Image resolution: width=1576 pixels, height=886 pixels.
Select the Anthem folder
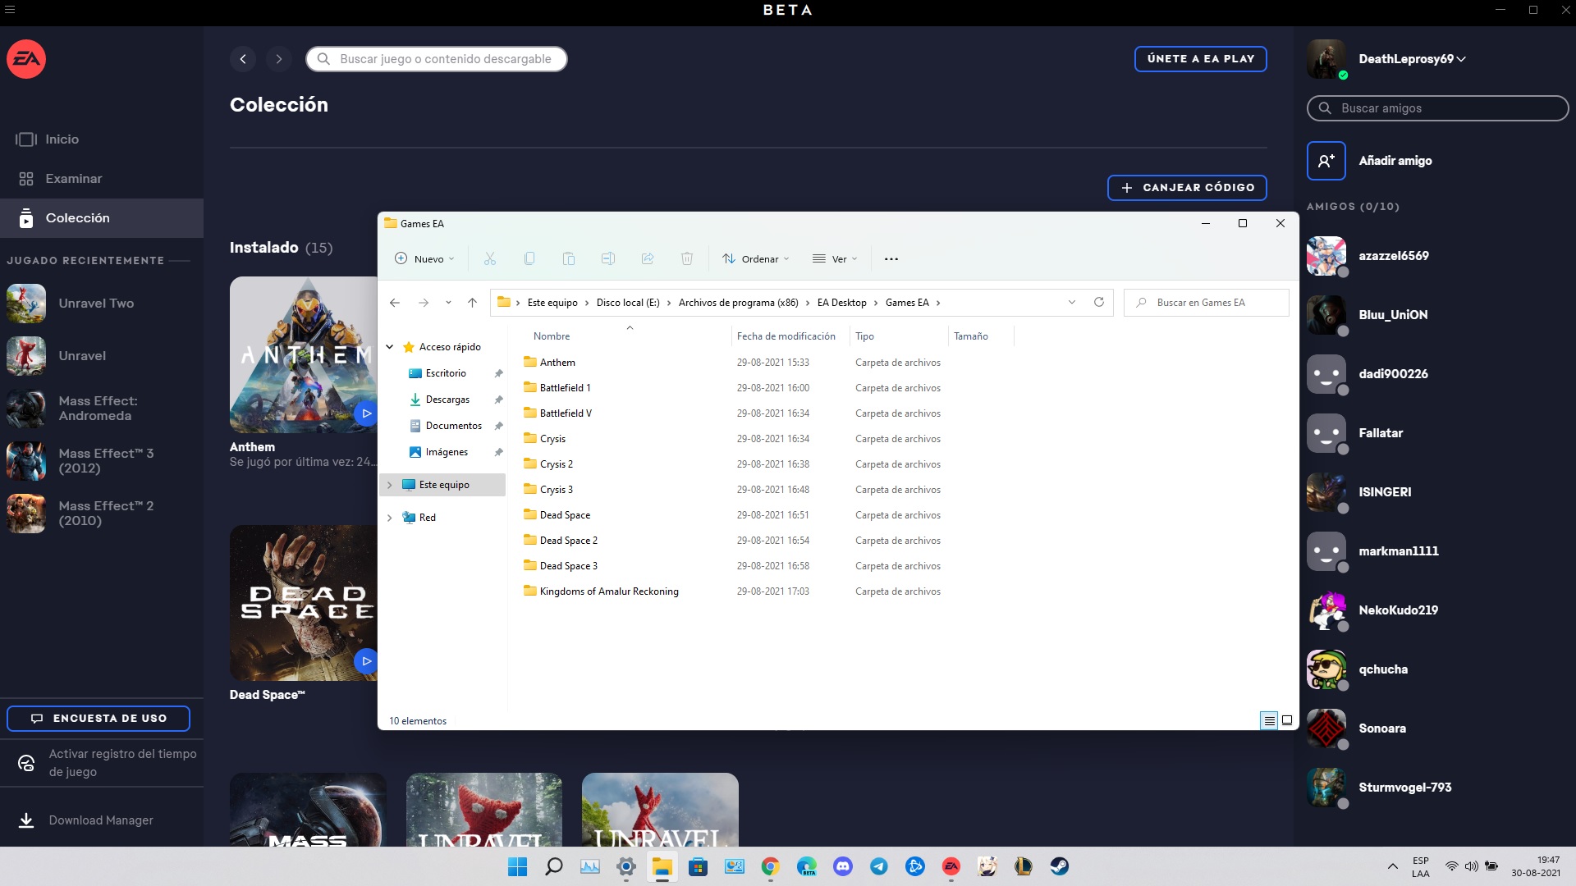[557, 363]
